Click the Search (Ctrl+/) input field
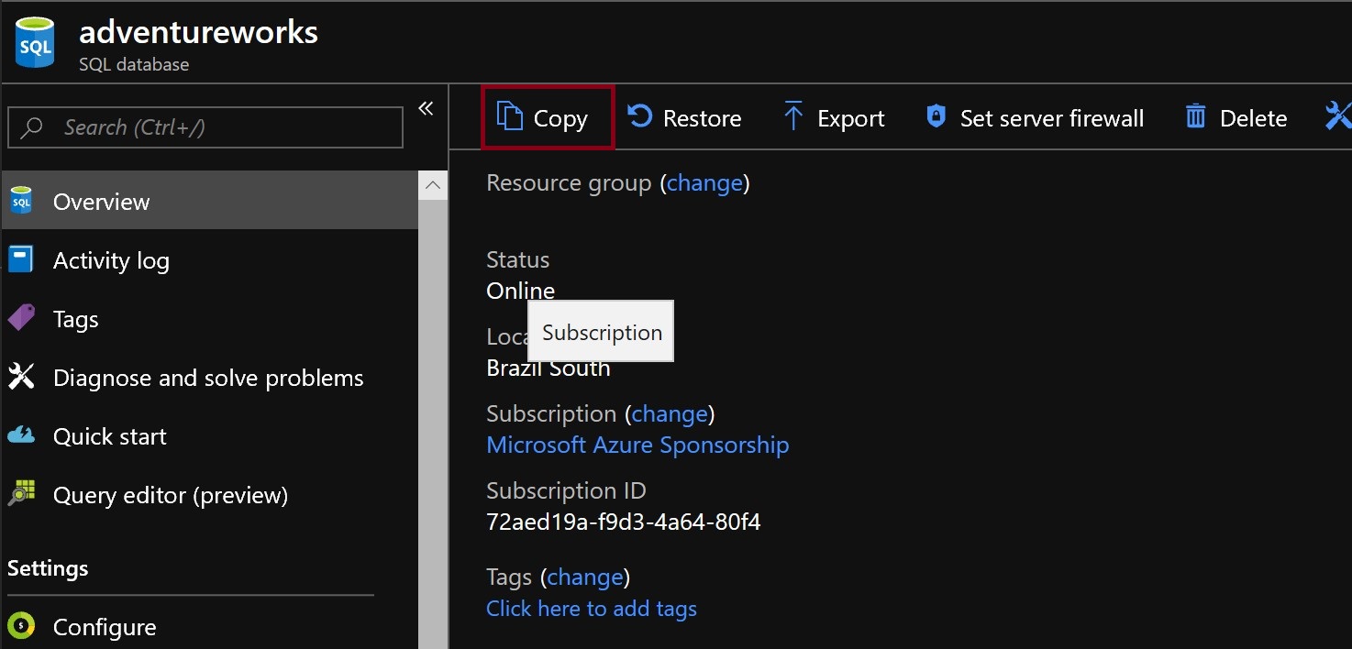The width and height of the screenshot is (1352, 649). click(x=205, y=127)
